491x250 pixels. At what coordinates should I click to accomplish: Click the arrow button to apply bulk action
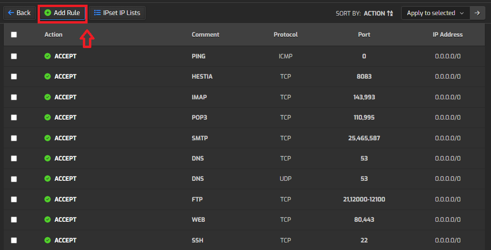[x=477, y=13]
